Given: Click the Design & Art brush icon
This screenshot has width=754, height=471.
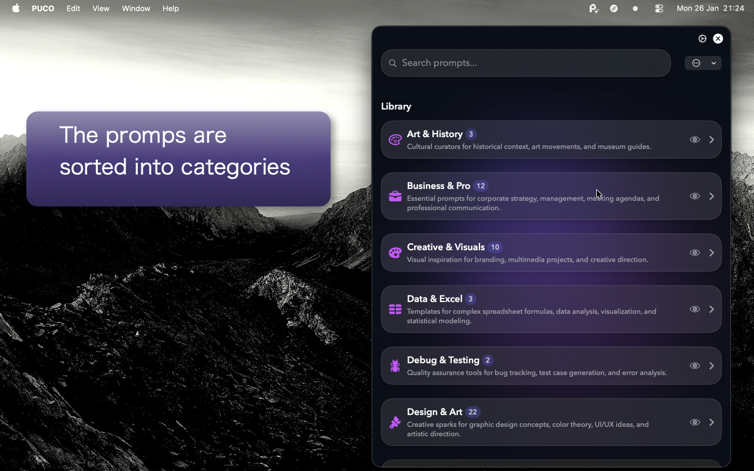Looking at the screenshot, I should (395, 422).
